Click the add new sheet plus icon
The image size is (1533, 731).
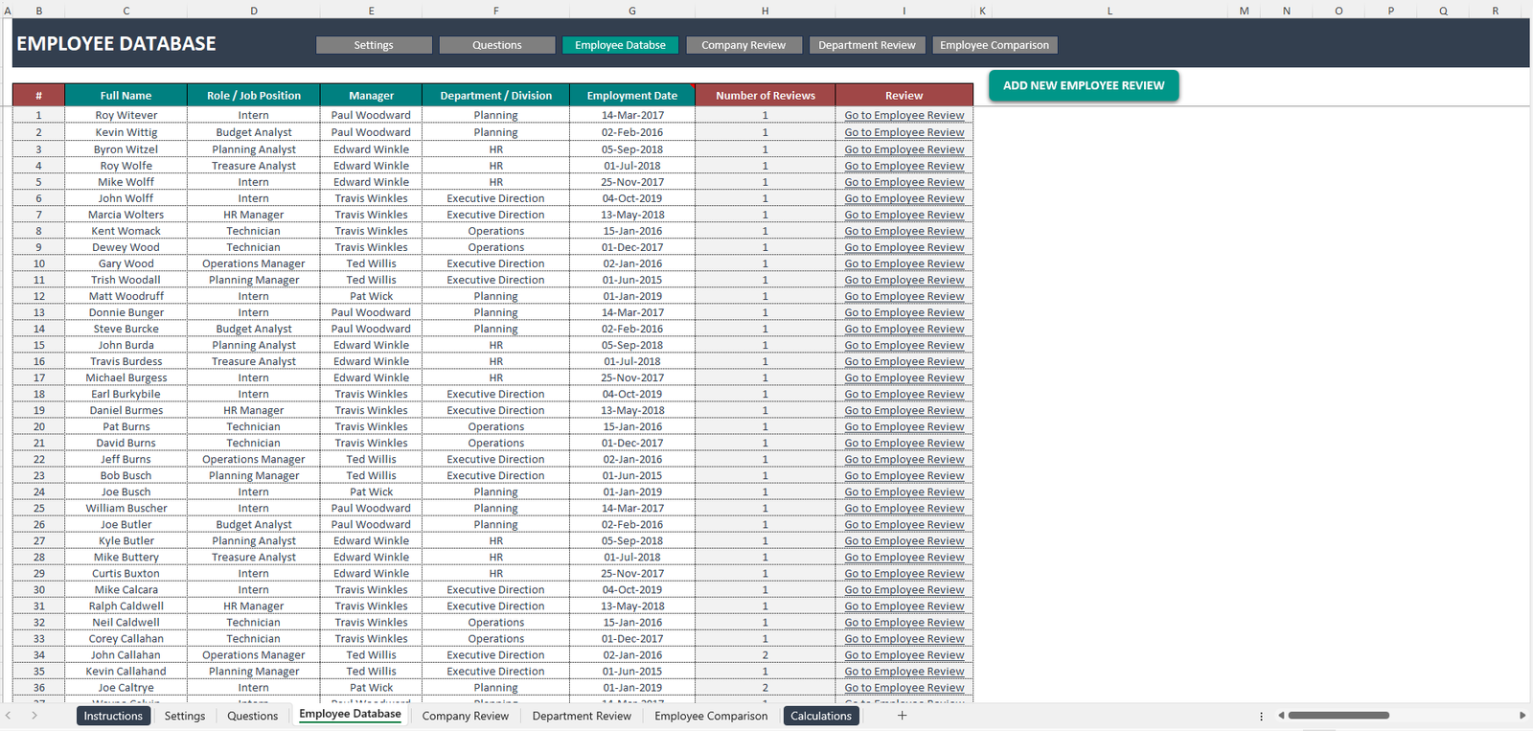(x=902, y=716)
